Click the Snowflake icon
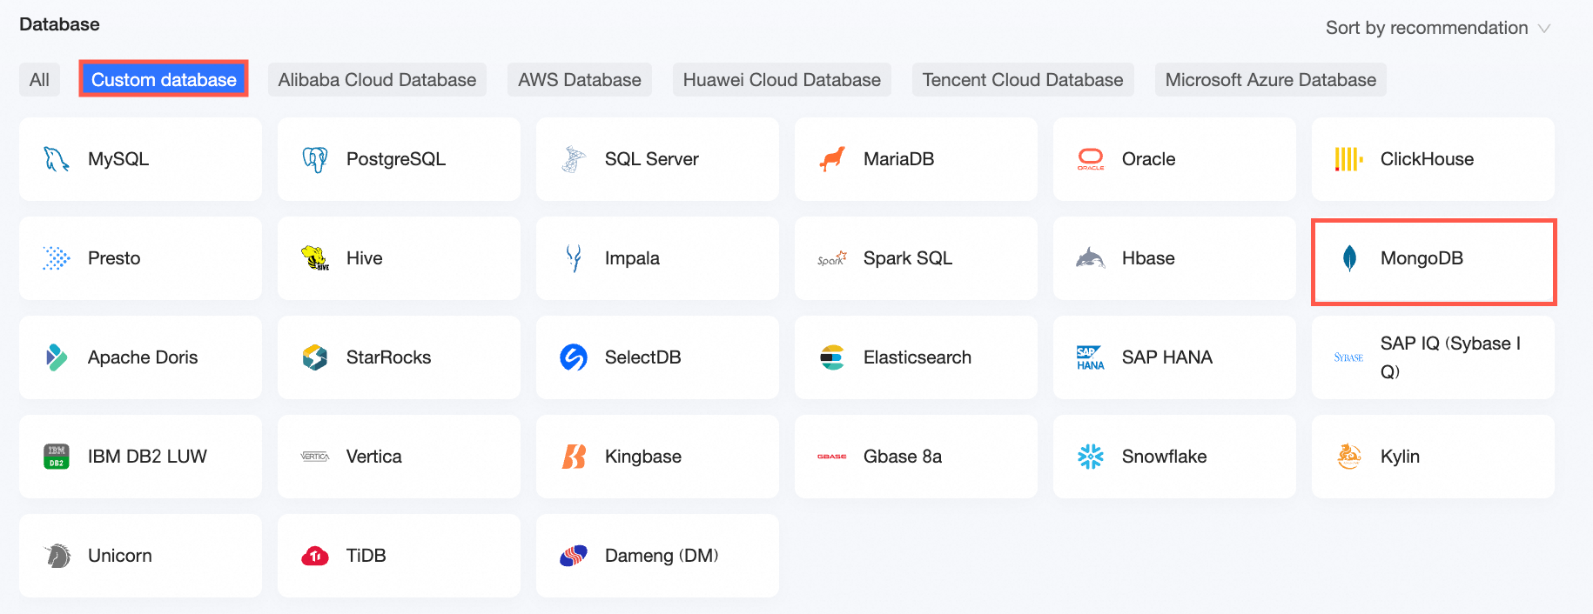The width and height of the screenshot is (1593, 614). coord(1091,457)
